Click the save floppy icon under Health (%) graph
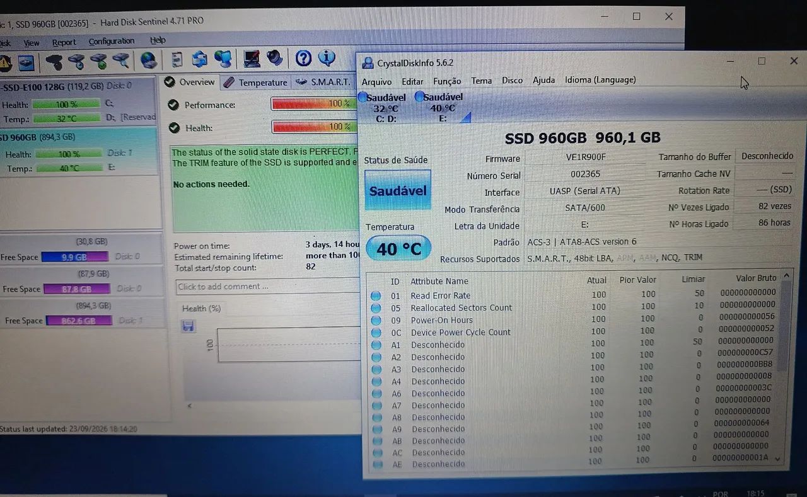The image size is (807, 497). pos(188,326)
